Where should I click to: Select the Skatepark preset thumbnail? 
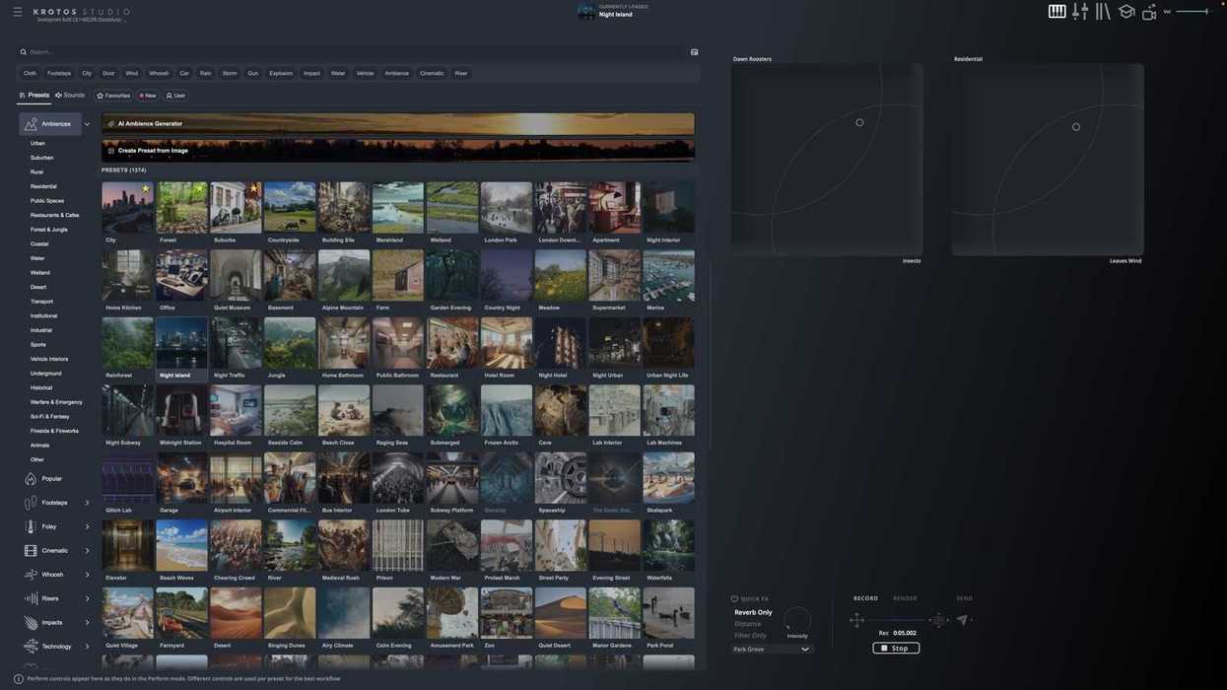click(x=668, y=478)
